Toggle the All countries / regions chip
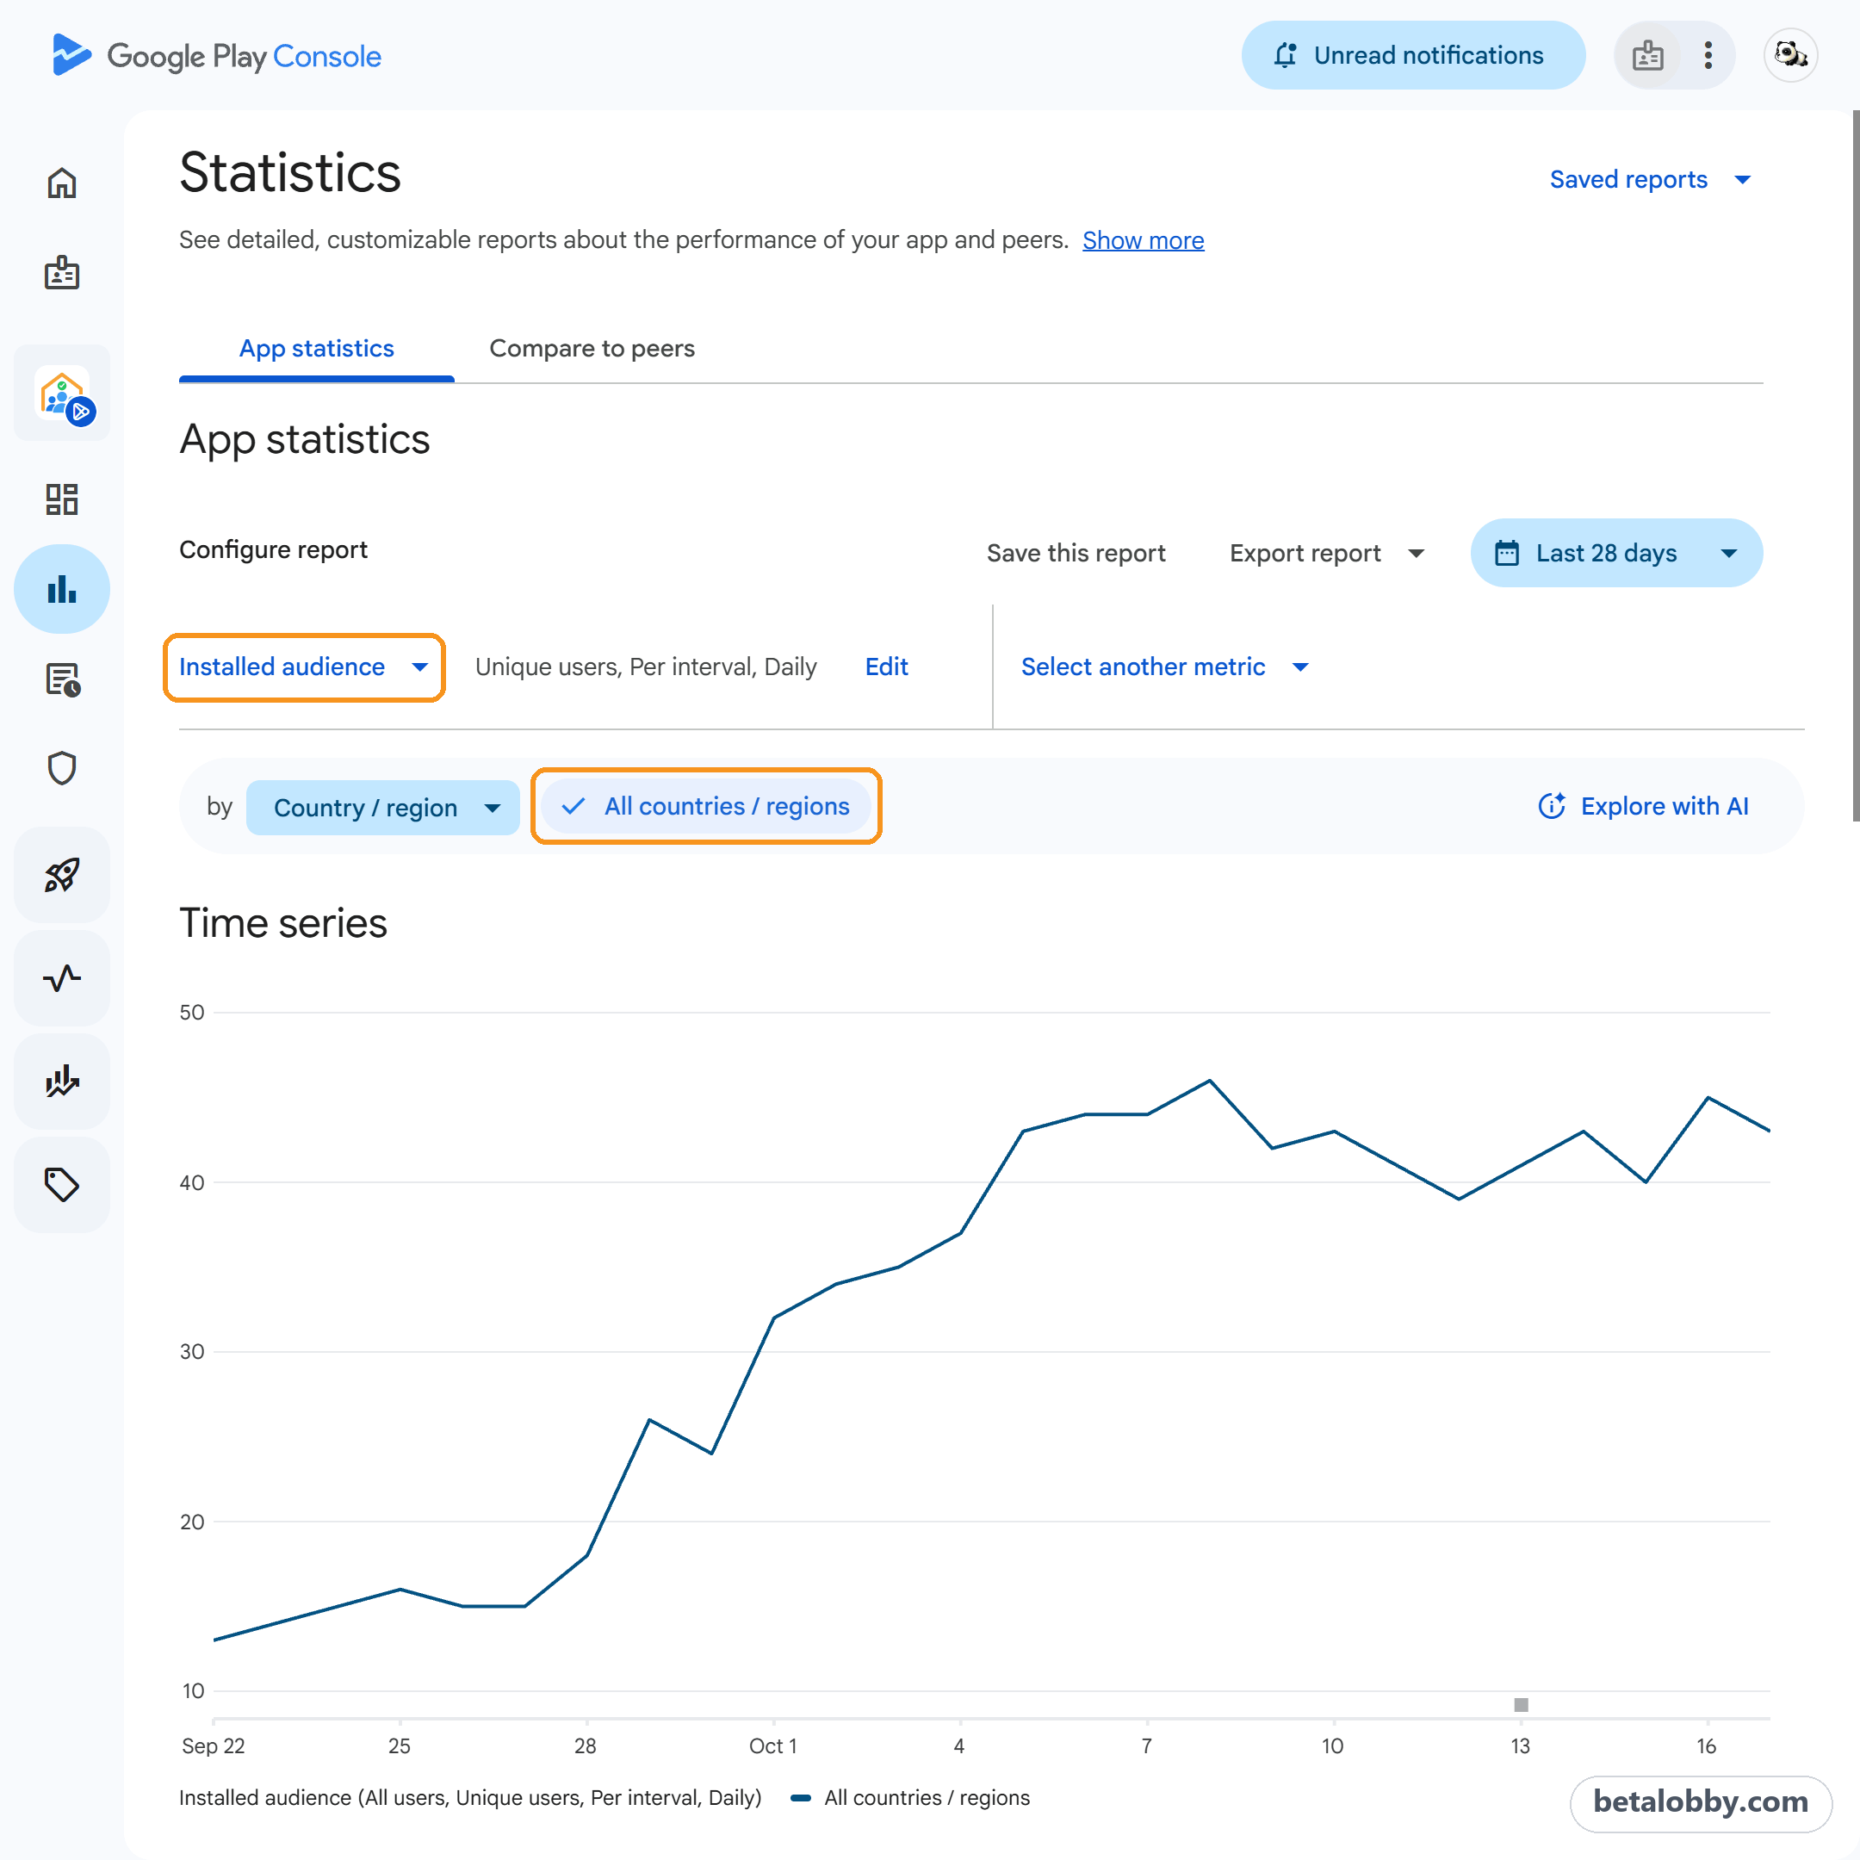Viewport: 1860px width, 1860px height. (x=706, y=806)
